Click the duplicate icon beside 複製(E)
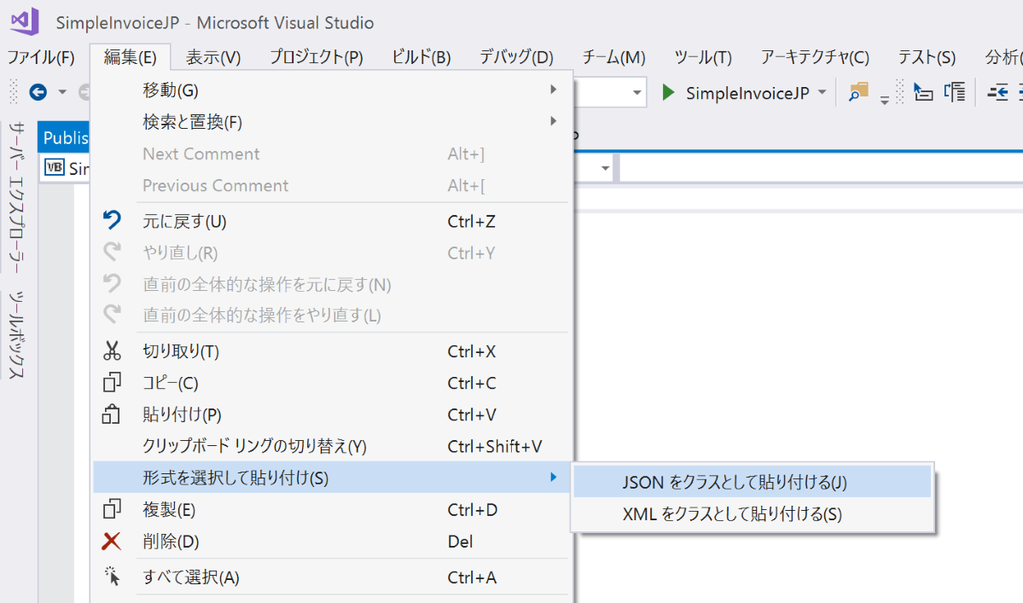The width and height of the screenshot is (1023, 603). coord(112,509)
